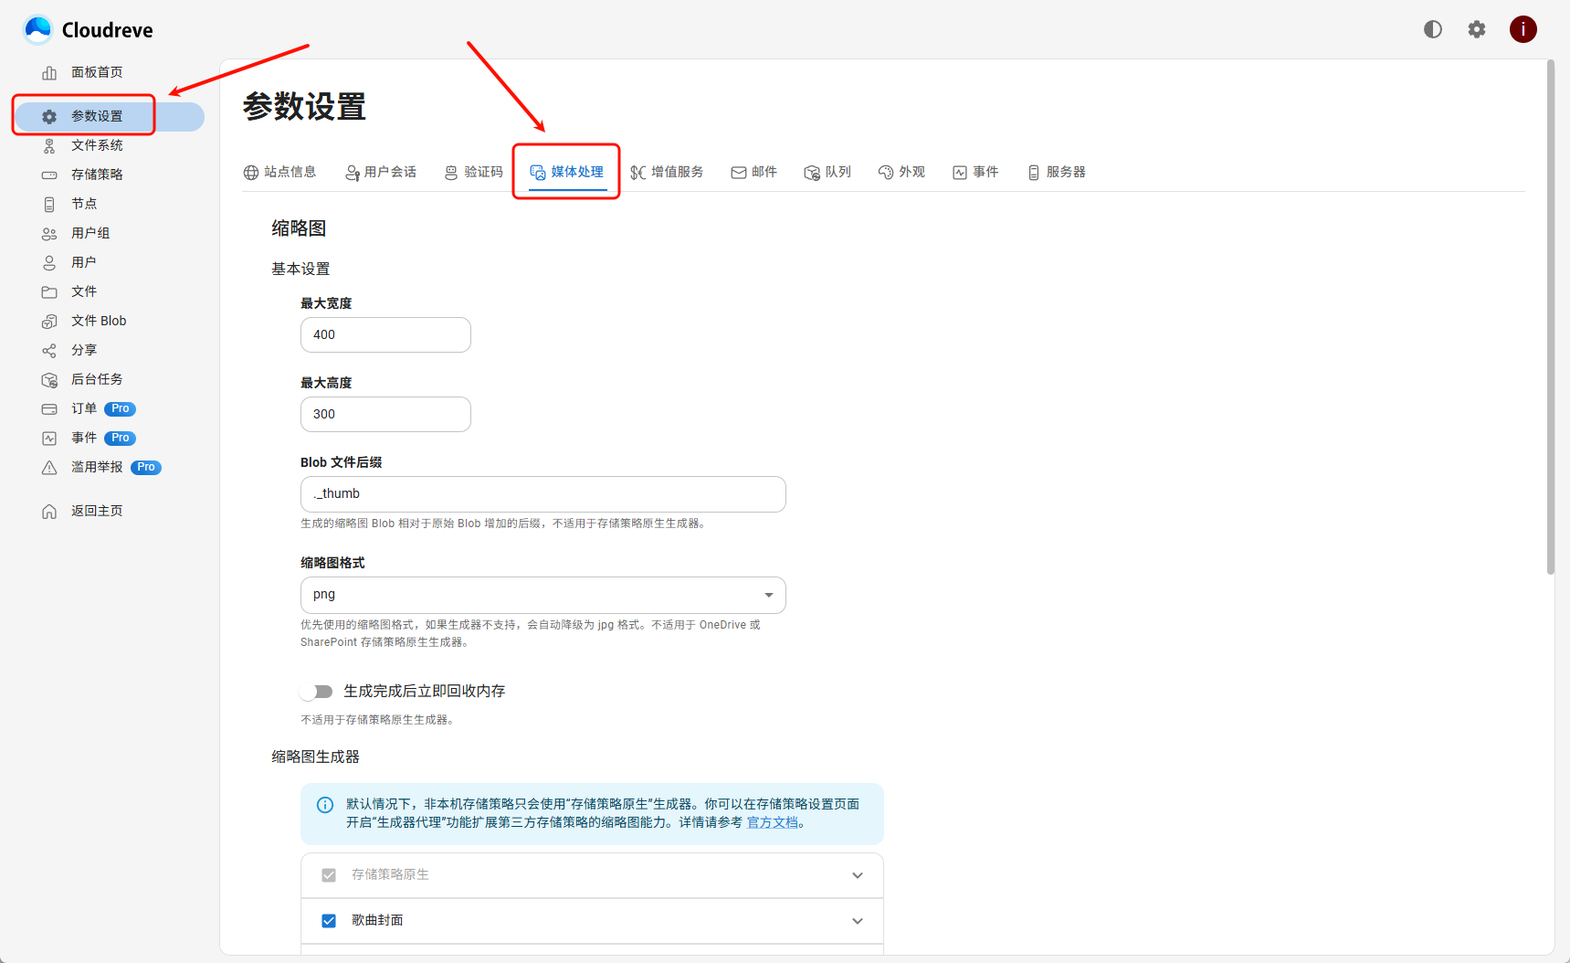
Task: Enable 生成完成后立即回收内存 switch
Action: (x=316, y=692)
